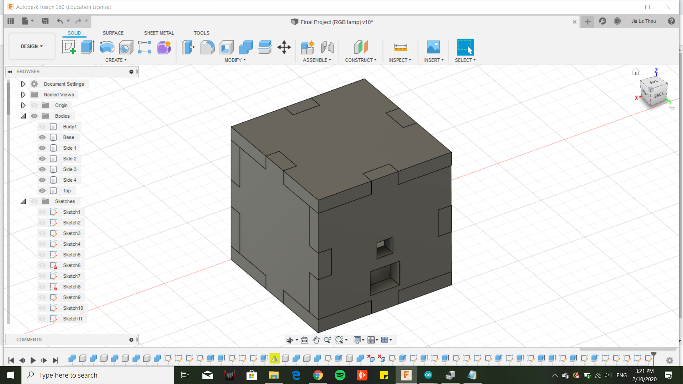Click the Extrude tool icon

88,47
